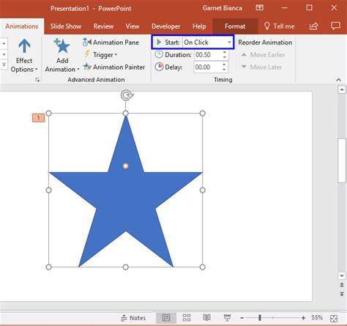347x326 pixels.
Task: Click the Move Earlier button
Action: click(x=263, y=55)
